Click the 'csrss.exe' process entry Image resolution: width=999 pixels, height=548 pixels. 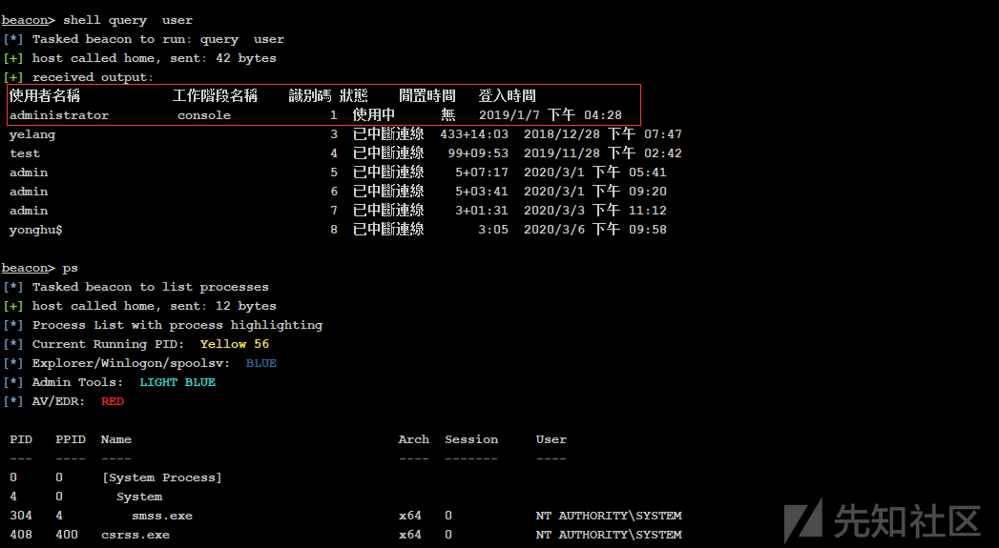[135, 536]
